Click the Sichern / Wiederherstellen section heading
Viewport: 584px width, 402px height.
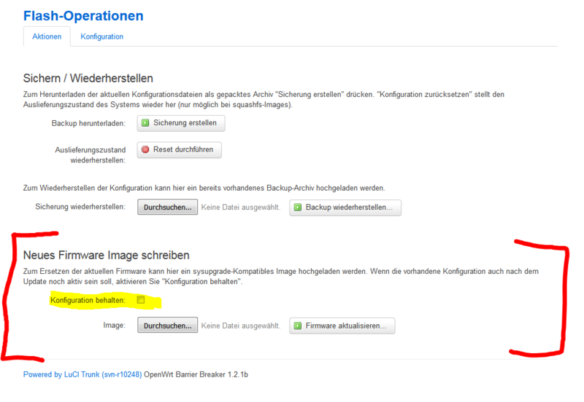(x=88, y=78)
